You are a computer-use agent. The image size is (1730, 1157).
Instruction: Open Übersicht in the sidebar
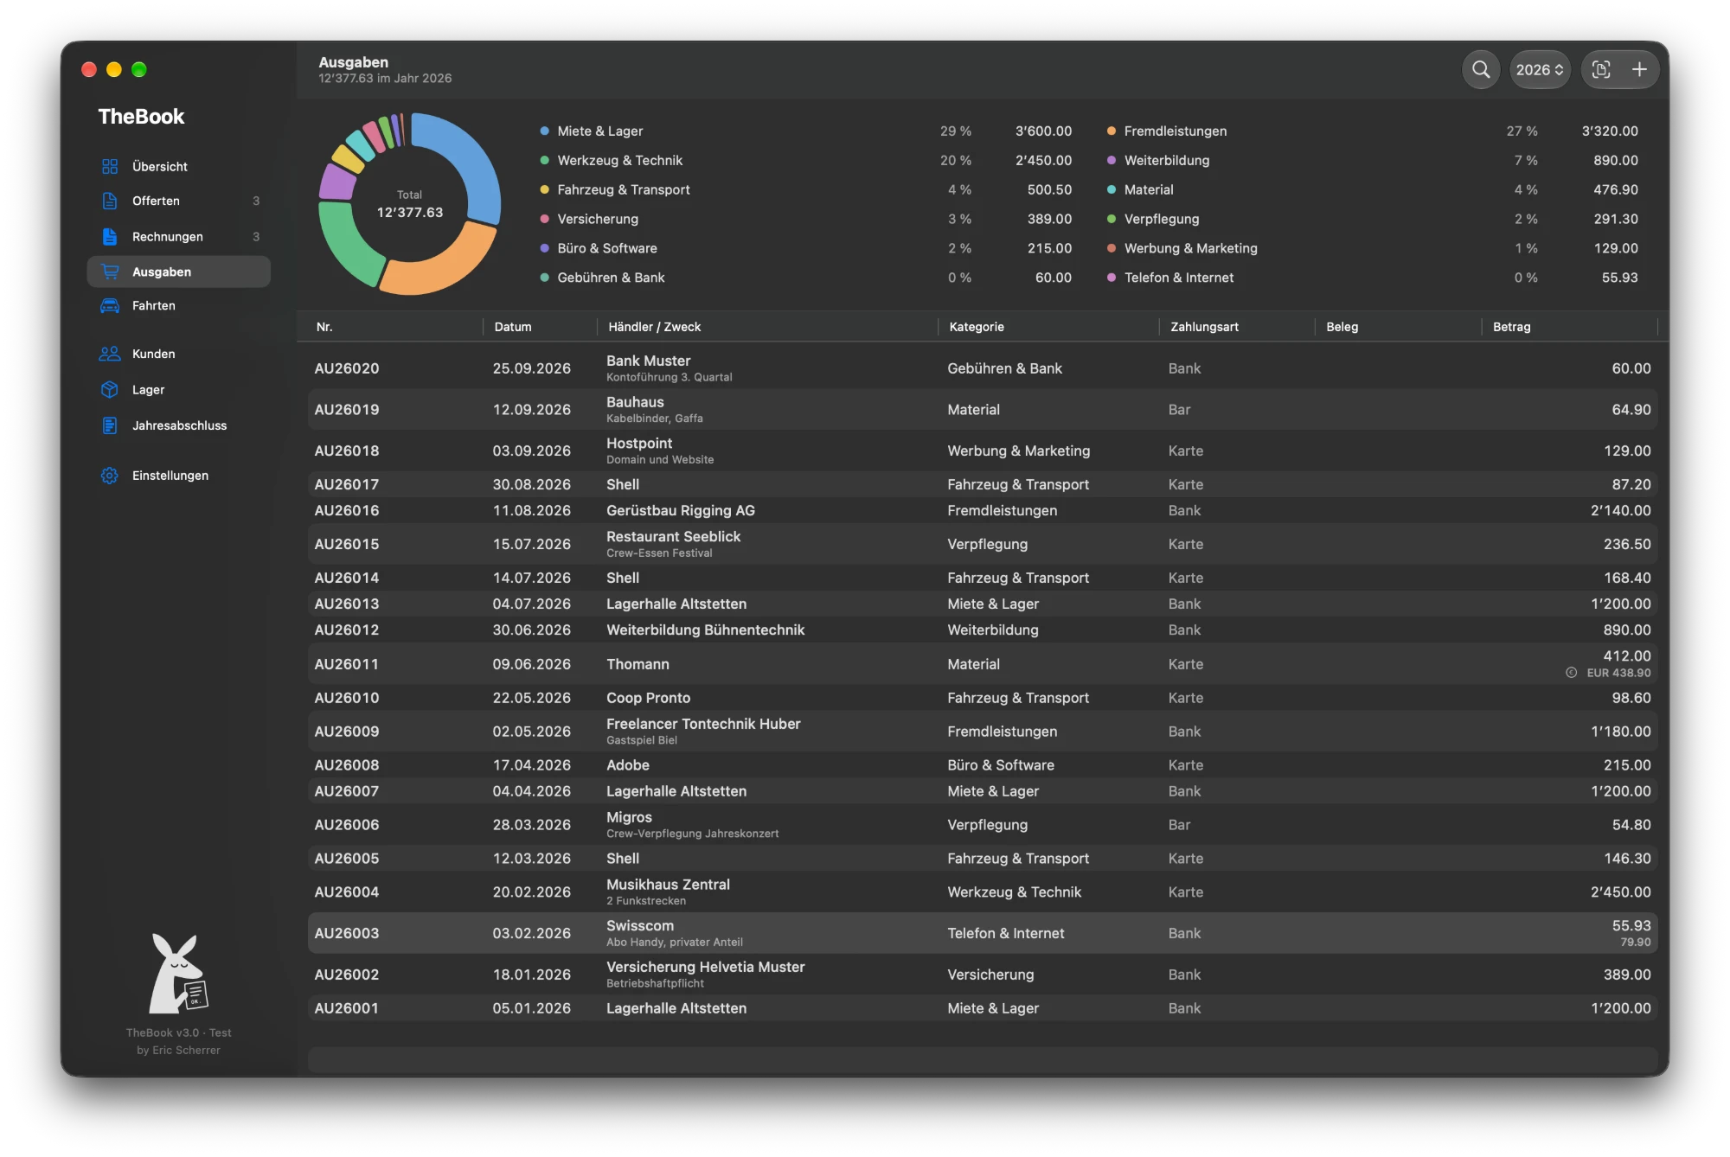(x=179, y=166)
